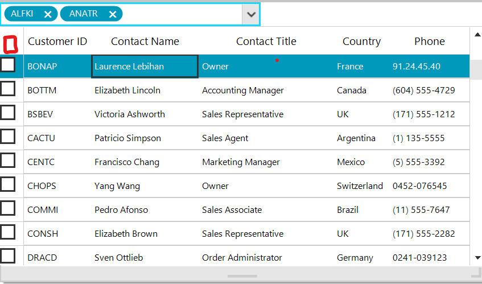
Task: Select the Laurence Lebihan cell
Action: pyautogui.click(x=145, y=67)
